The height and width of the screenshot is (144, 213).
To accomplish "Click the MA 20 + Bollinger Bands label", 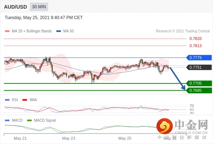I will pos(32,31).
